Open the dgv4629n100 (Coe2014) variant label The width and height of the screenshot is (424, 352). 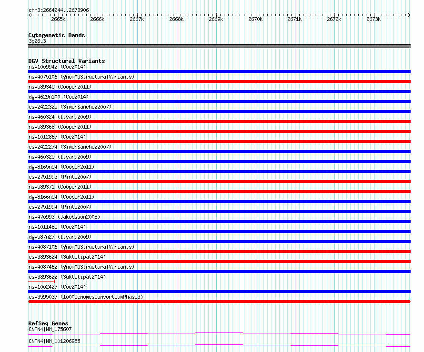point(59,97)
